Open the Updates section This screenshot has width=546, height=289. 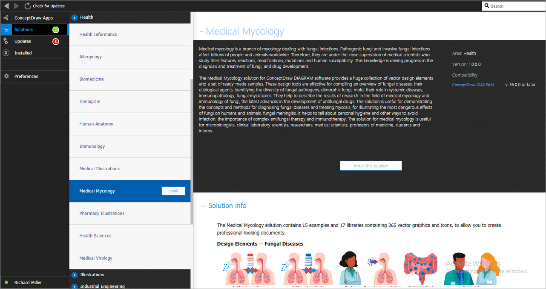tap(34, 41)
